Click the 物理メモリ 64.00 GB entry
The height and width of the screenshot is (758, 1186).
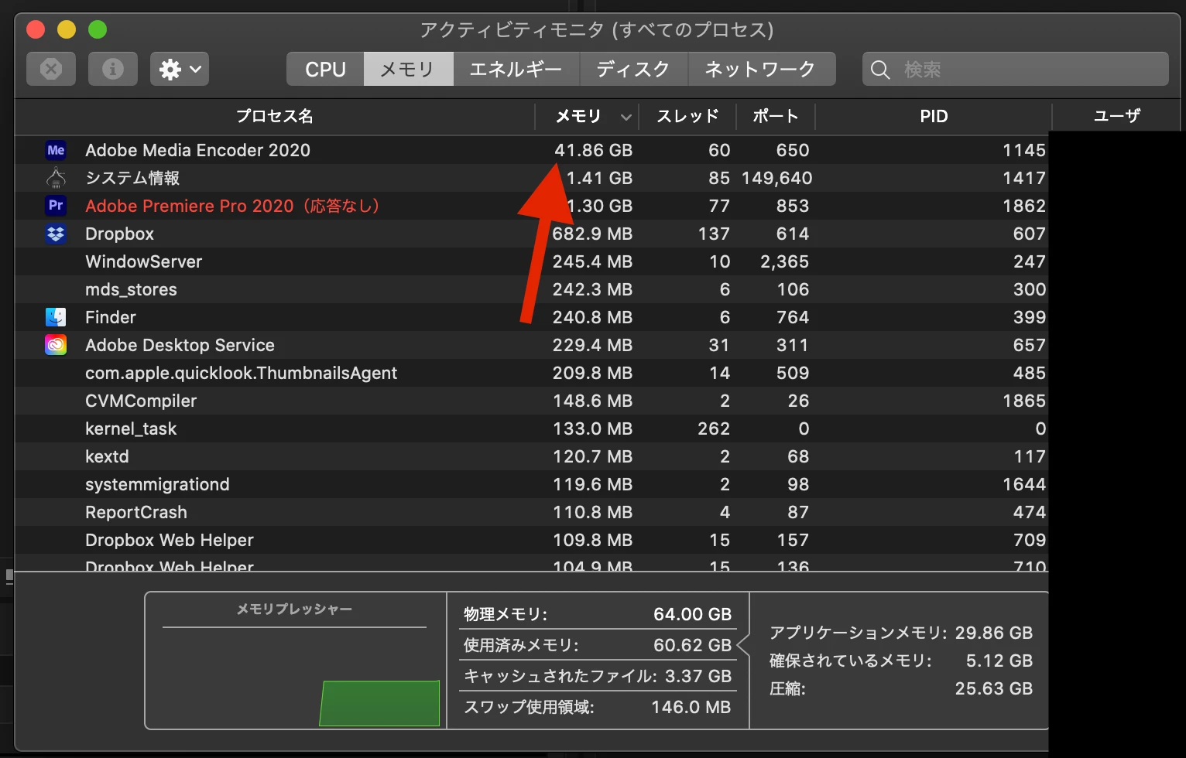coord(597,614)
